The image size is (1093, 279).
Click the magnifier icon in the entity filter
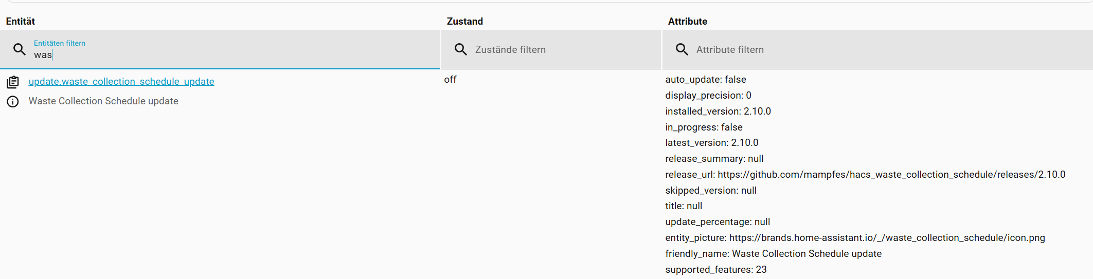point(20,49)
